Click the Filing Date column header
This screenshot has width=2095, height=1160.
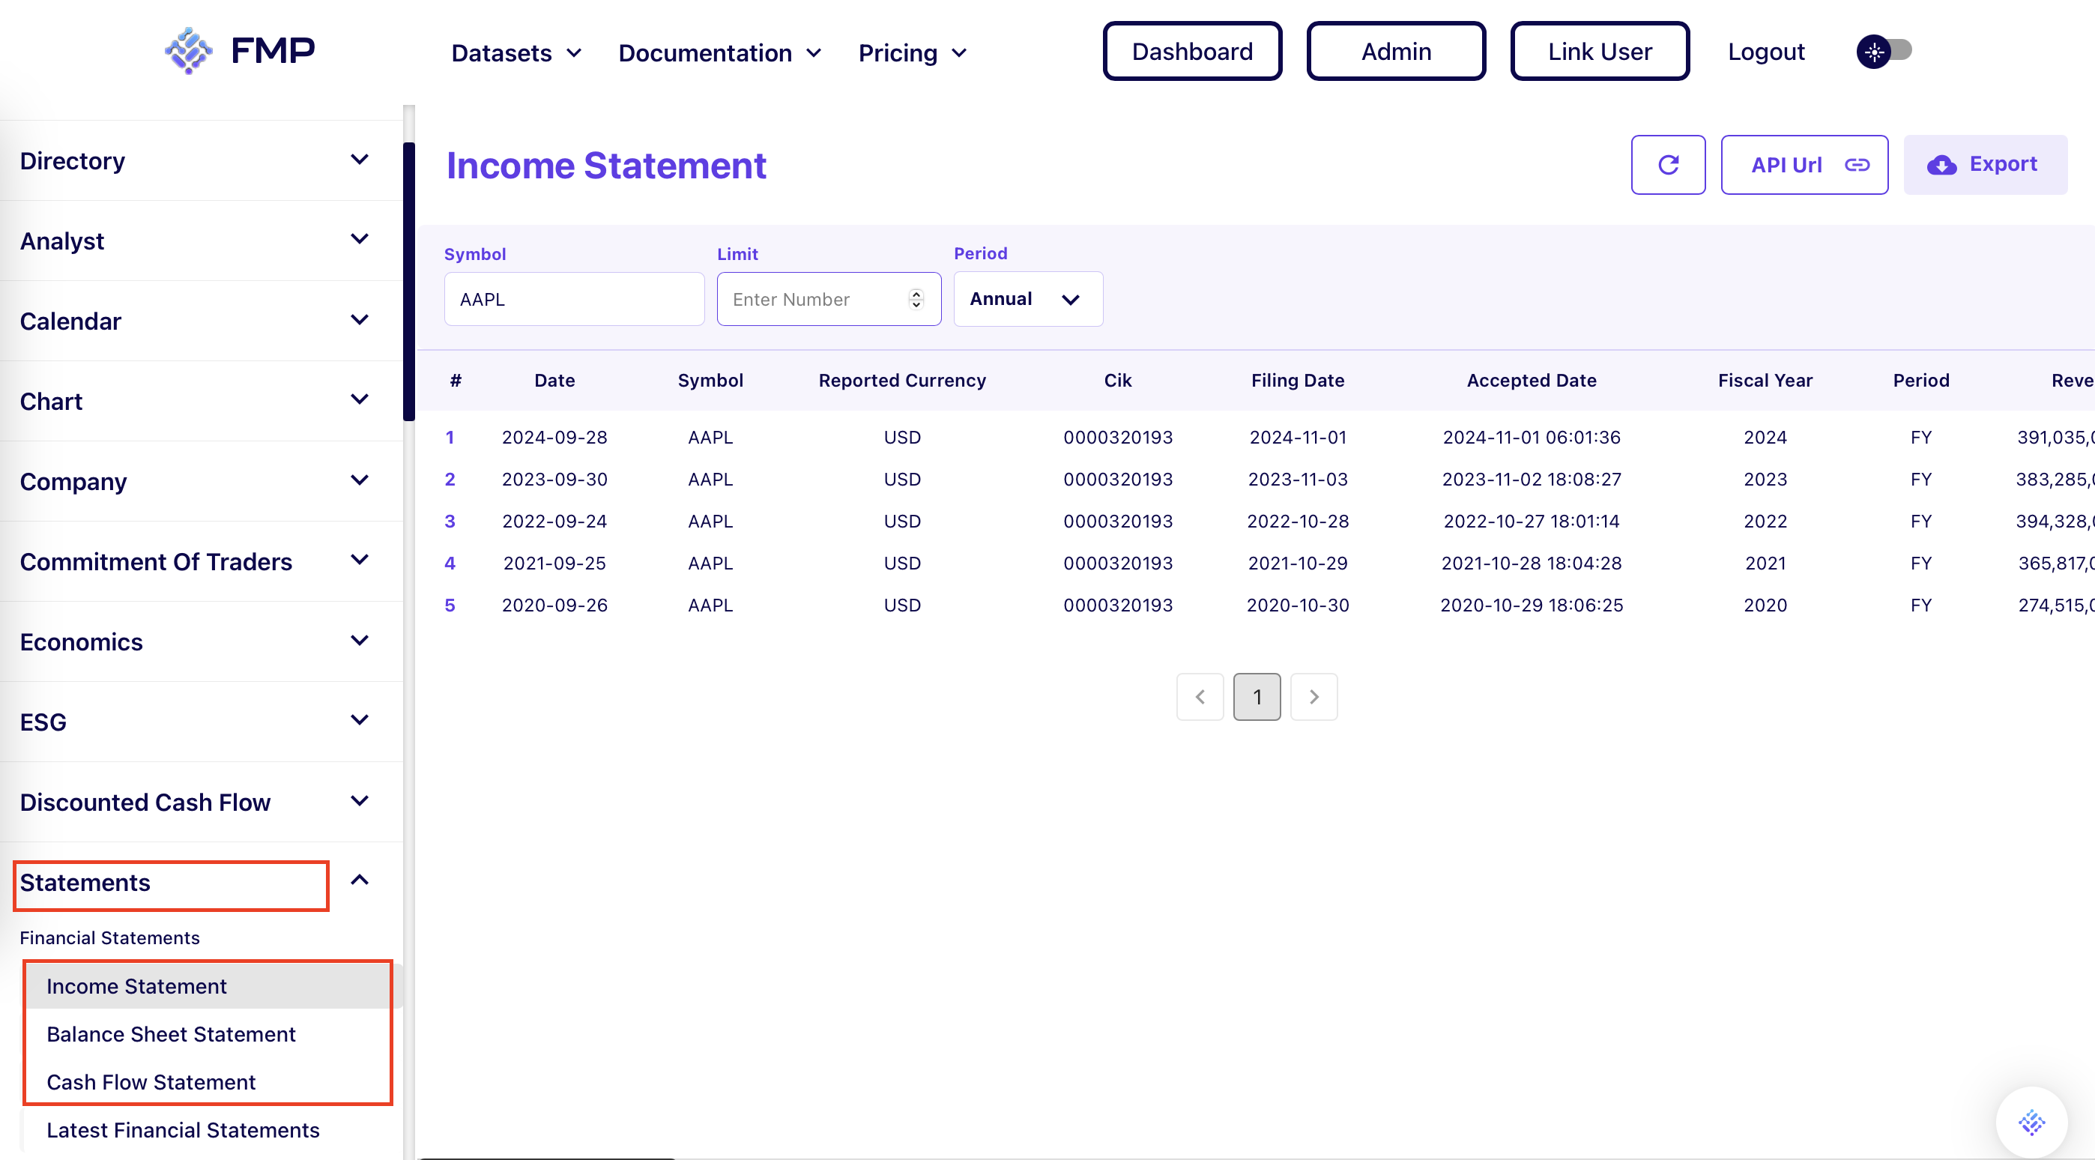tap(1297, 381)
